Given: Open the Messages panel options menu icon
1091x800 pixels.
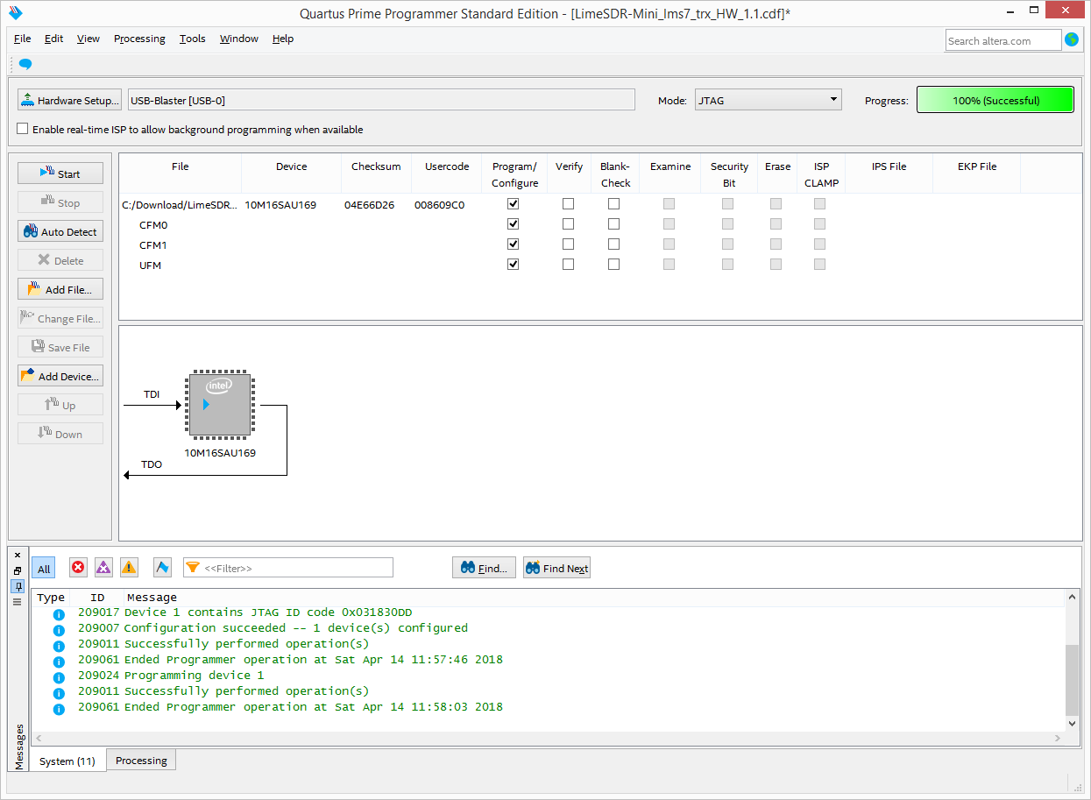Looking at the screenshot, I should [17, 602].
